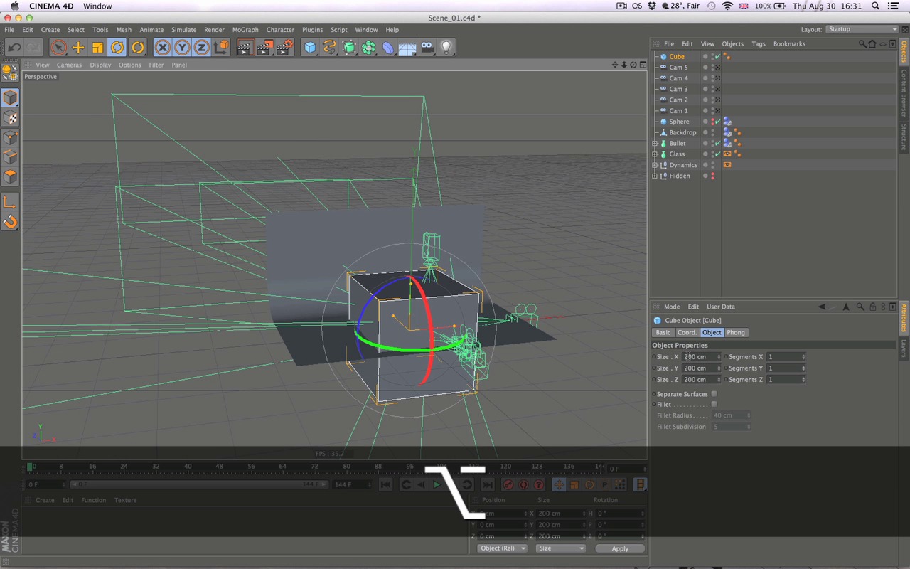Expand the Hidden null group
This screenshot has width=910, height=569.
(655, 176)
